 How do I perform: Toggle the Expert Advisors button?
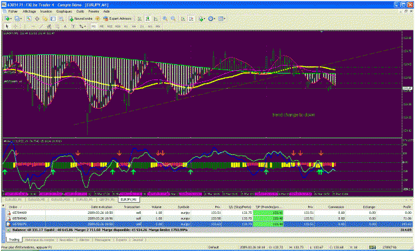118,19
